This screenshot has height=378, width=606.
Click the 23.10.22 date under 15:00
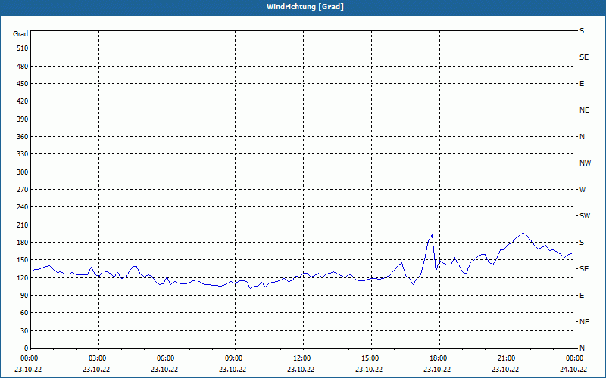pyautogui.click(x=369, y=369)
